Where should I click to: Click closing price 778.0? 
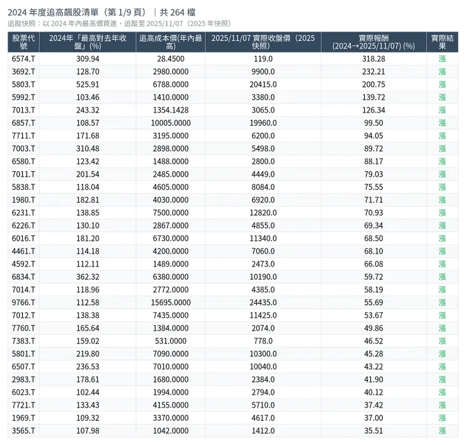click(263, 341)
